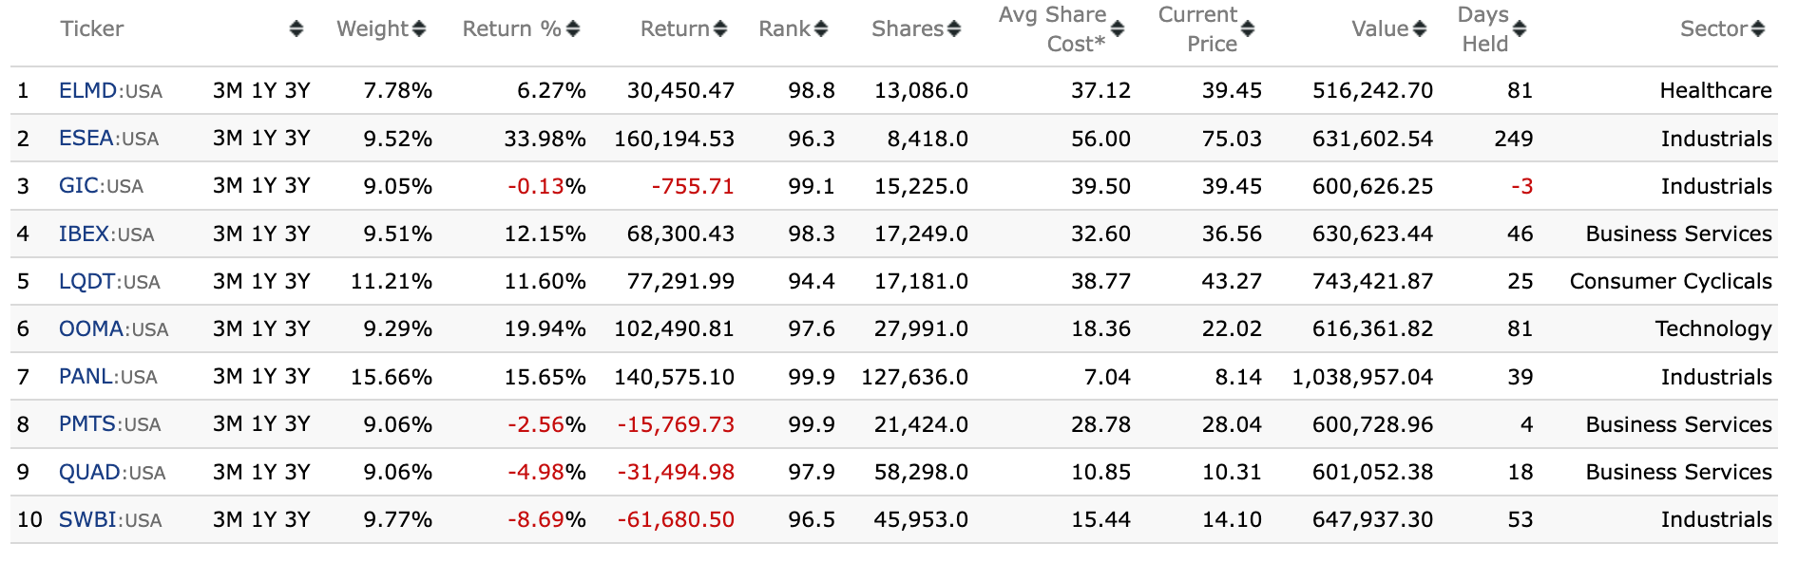The width and height of the screenshot is (1798, 562).
Task: Show 3Y chart for SWBI
Action: (297, 520)
